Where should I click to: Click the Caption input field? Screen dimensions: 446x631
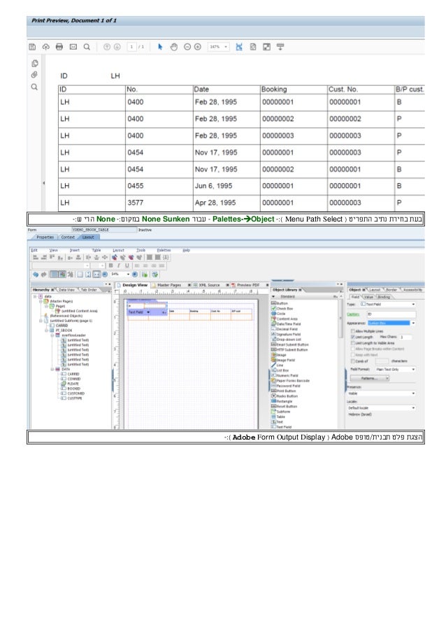[x=391, y=315]
